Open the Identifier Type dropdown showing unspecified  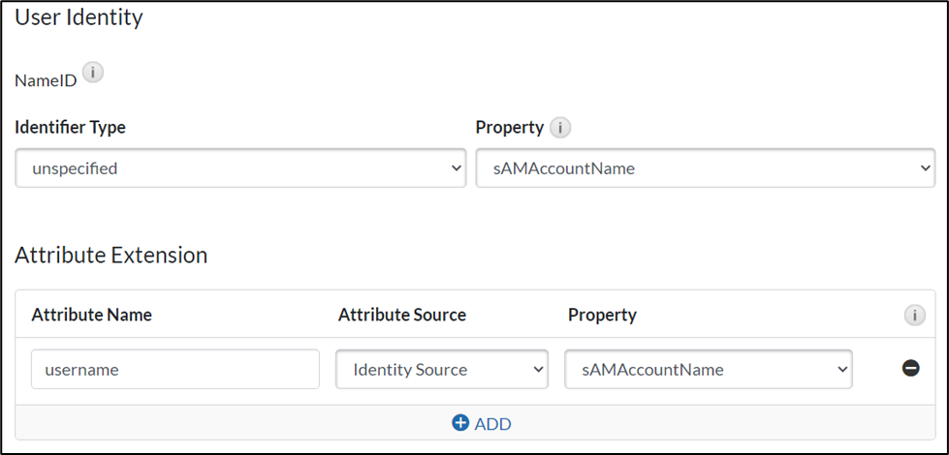pyautogui.click(x=240, y=168)
